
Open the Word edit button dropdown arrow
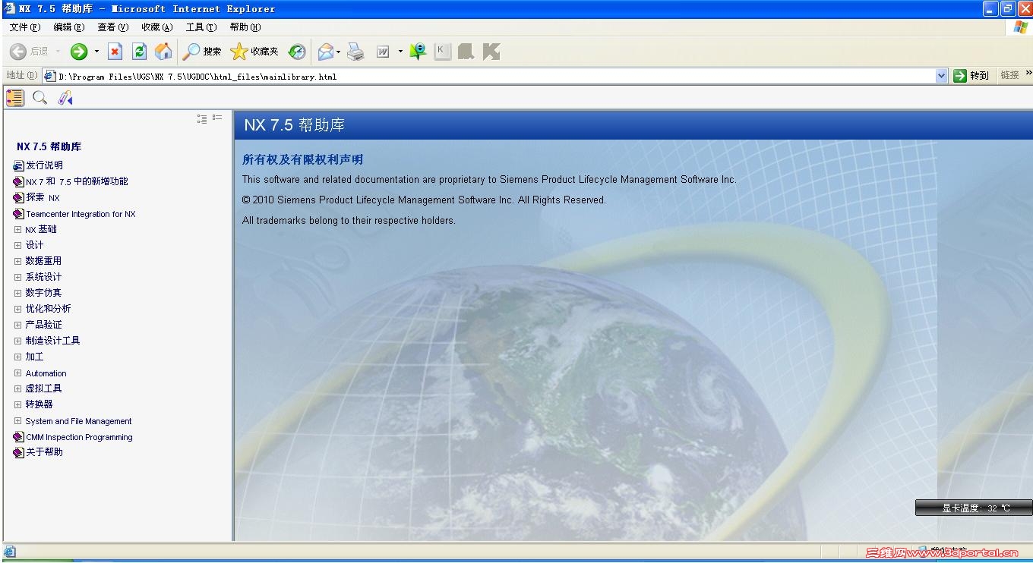399,52
